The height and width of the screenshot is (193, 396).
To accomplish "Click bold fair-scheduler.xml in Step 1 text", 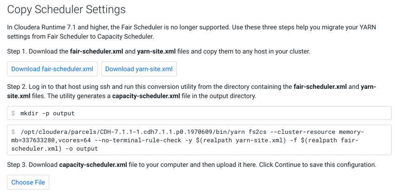I will click(97, 51).
